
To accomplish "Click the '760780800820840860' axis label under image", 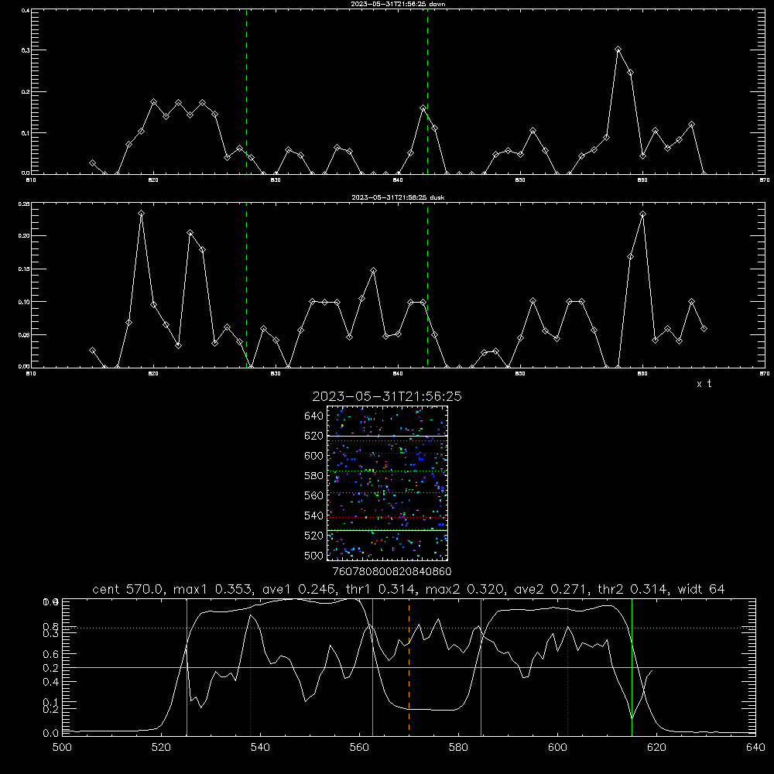I will (x=392, y=571).
